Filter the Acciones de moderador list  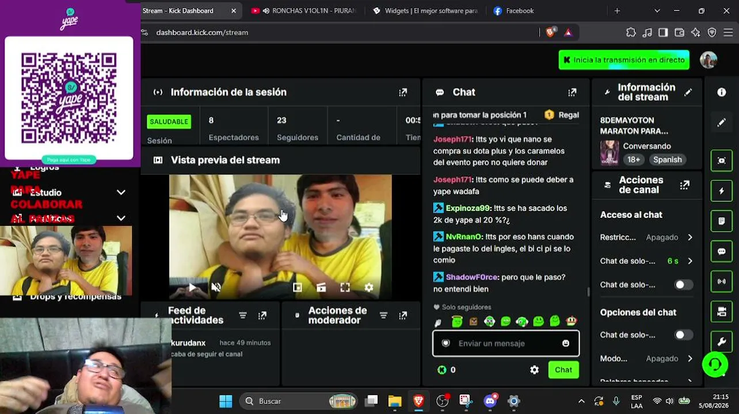383,315
